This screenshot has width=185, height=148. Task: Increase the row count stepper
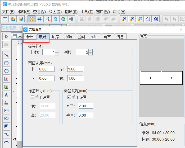[57, 51]
